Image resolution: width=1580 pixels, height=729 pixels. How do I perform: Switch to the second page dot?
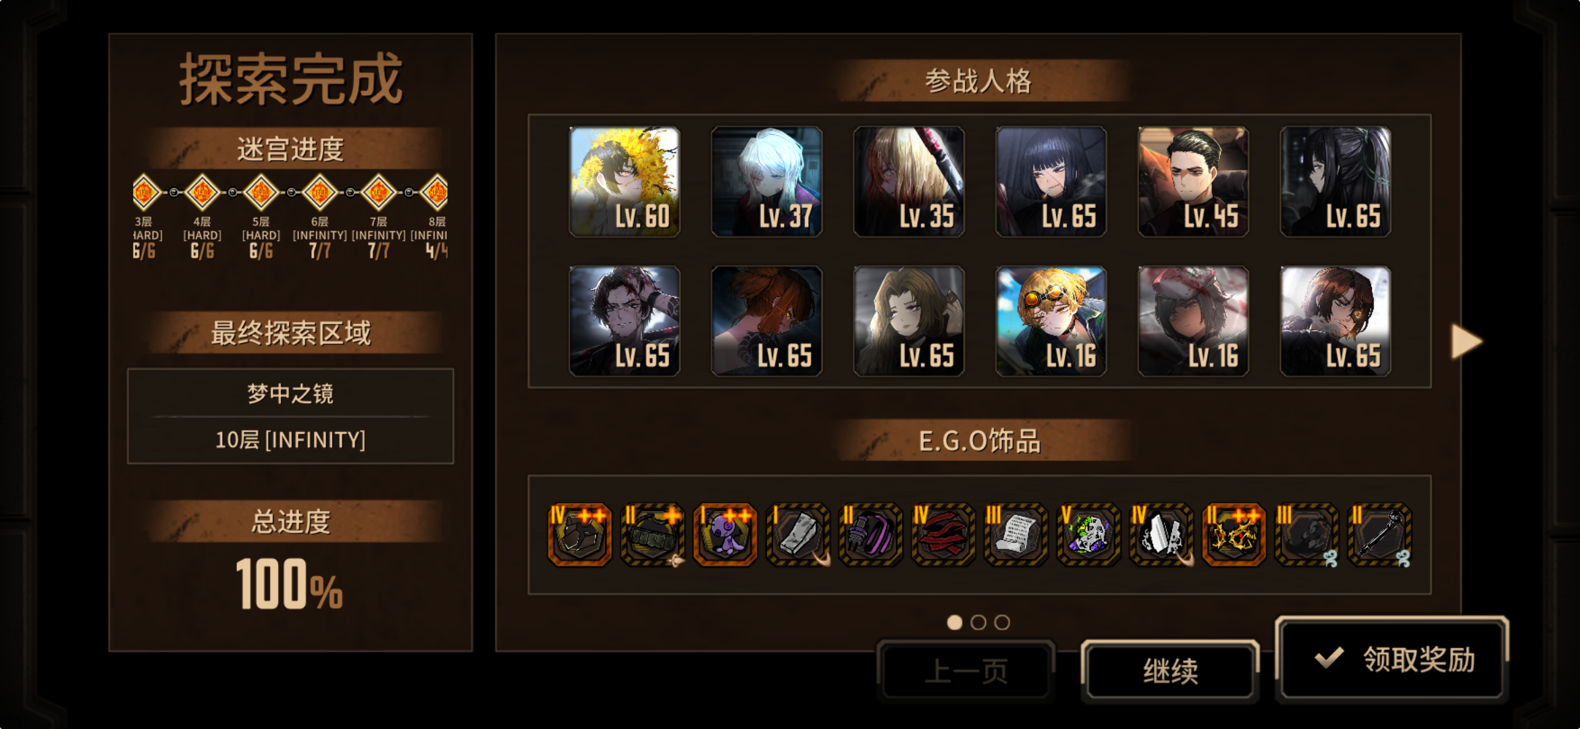coord(978,622)
